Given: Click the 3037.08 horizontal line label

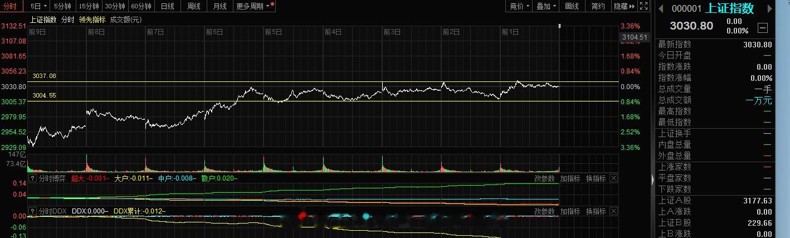Looking at the screenshot, I should (x=44, y=76).
